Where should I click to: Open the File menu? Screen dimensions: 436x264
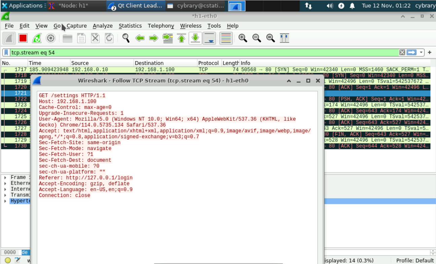tap(9, 26)
